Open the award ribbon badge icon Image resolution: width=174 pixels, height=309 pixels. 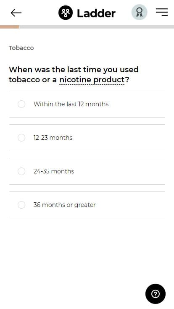coord(140,12)
